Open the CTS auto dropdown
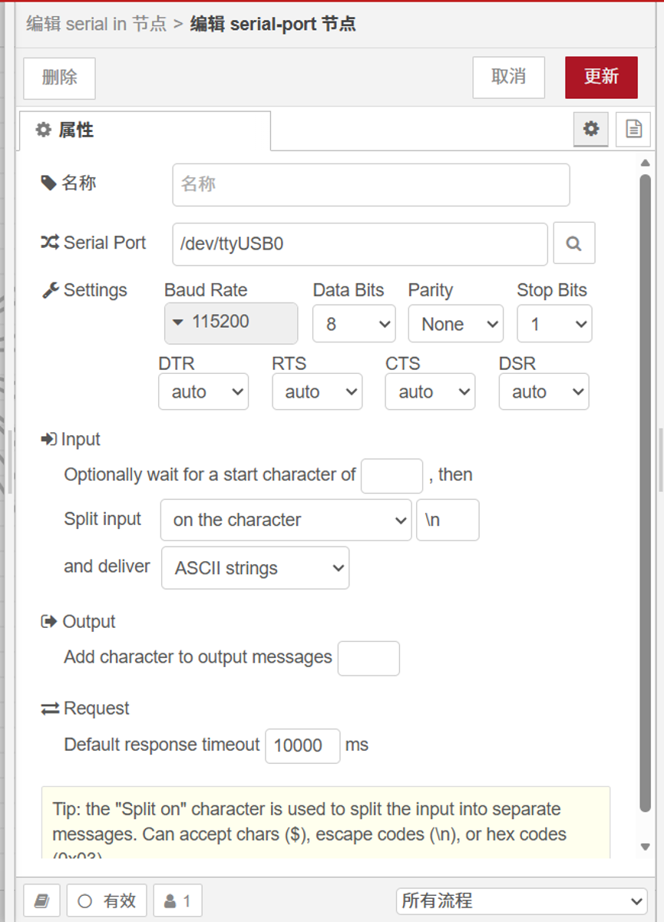Screen dimensions: 664x922 pos(430,392)
